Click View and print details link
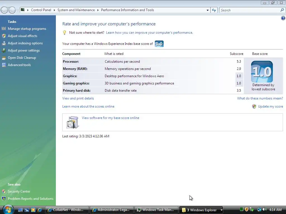 [x=78, y=98]
